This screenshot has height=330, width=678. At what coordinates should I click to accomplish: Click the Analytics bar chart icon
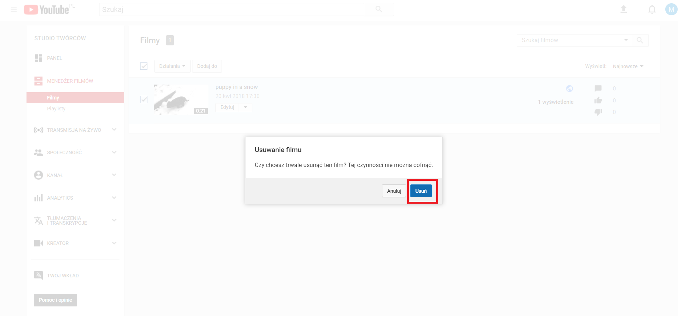tap(38, 198)
